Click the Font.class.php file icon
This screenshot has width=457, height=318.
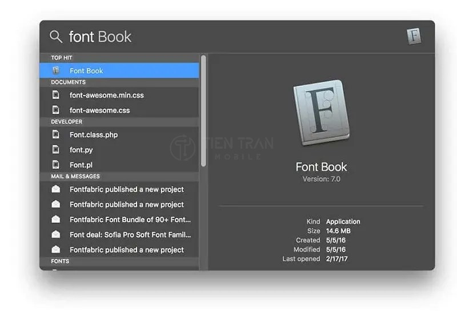click(x=56, y=135)
